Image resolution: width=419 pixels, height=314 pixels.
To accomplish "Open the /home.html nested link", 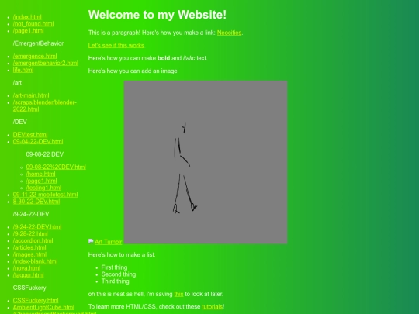I will click(x=40, y=174).
